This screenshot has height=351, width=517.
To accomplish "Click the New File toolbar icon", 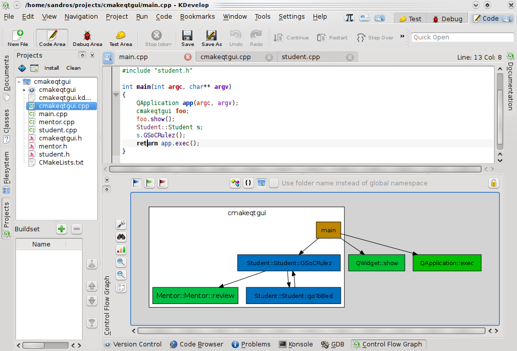I will point(18,38).
